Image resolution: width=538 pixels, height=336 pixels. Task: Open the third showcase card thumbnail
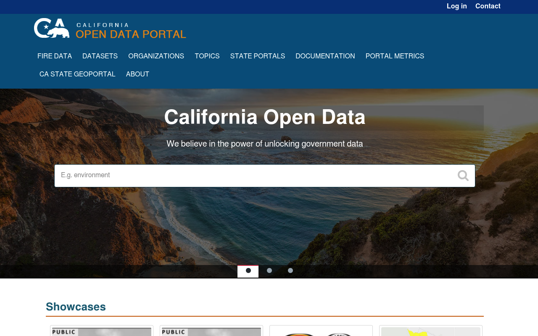pos(321,331)
